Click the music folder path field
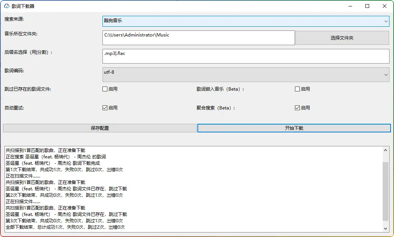 tap(199, 38)
